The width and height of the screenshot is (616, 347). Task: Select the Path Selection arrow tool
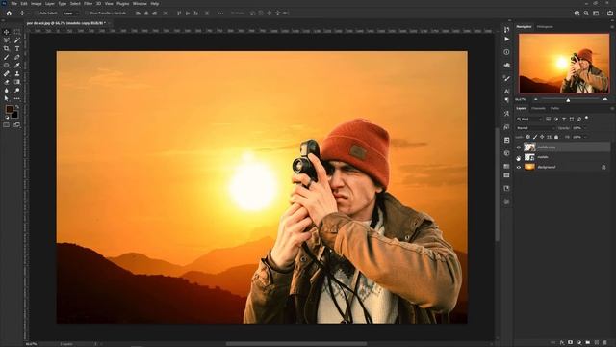point(7,98)
